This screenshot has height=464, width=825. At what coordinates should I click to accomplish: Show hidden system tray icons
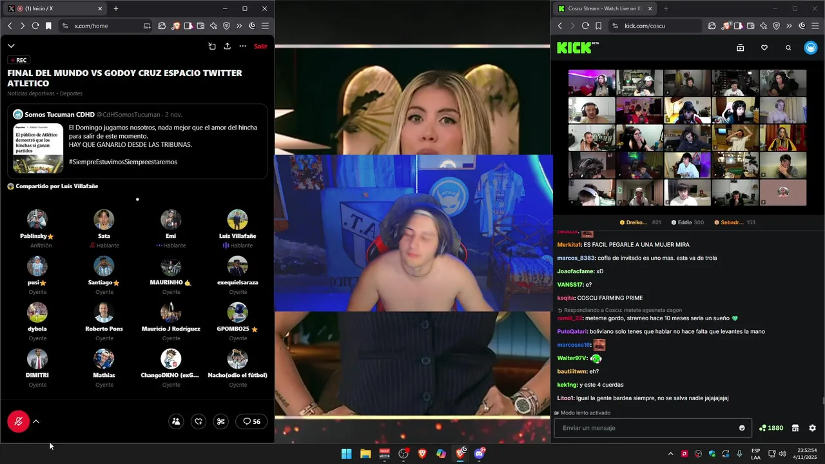point(670,454)
